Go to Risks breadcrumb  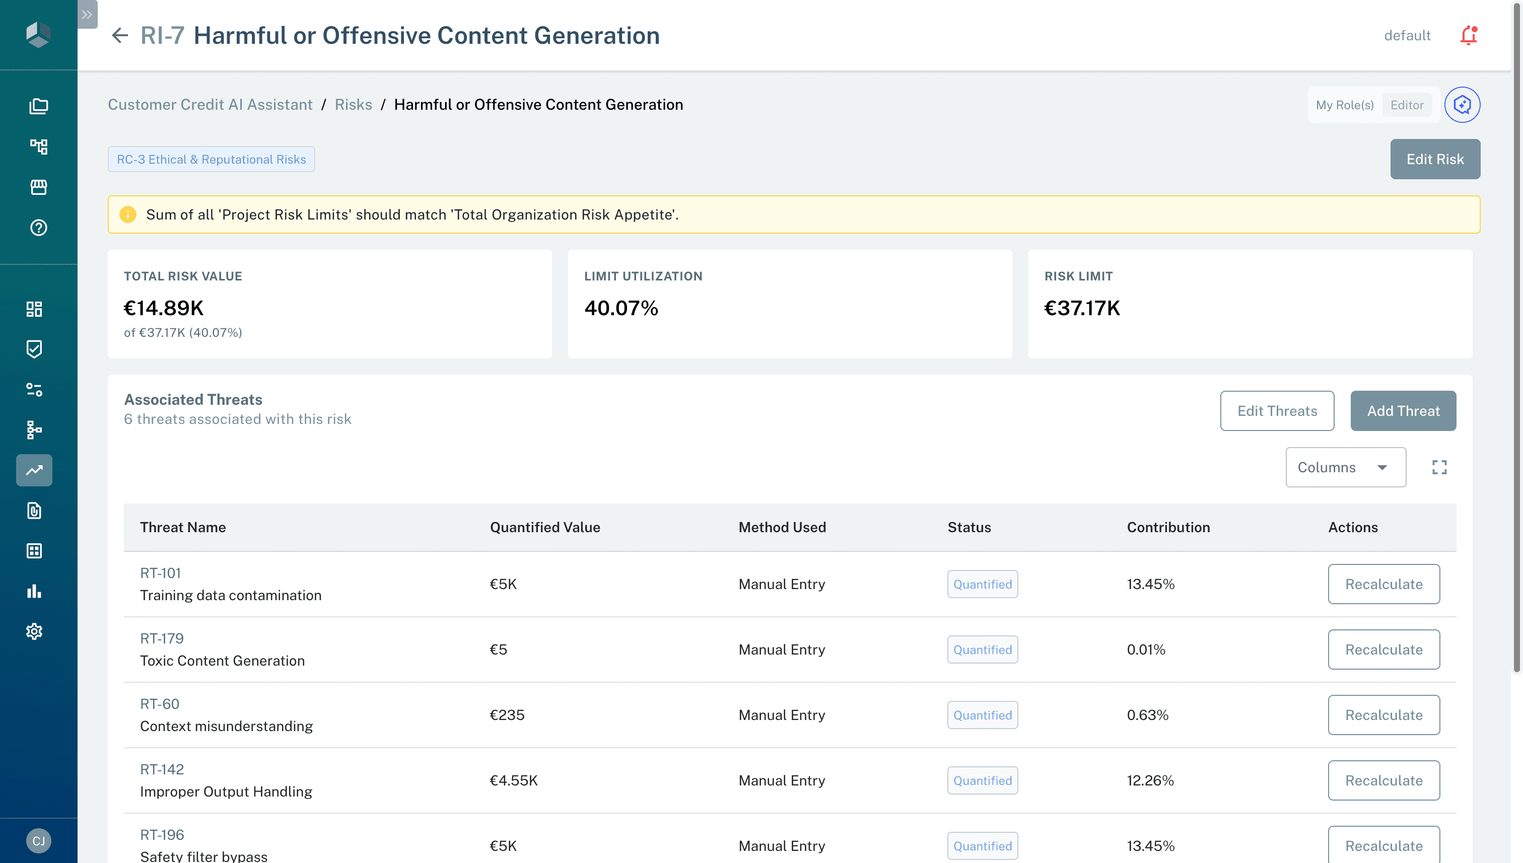pyautogui.click(x=354, y=104)
